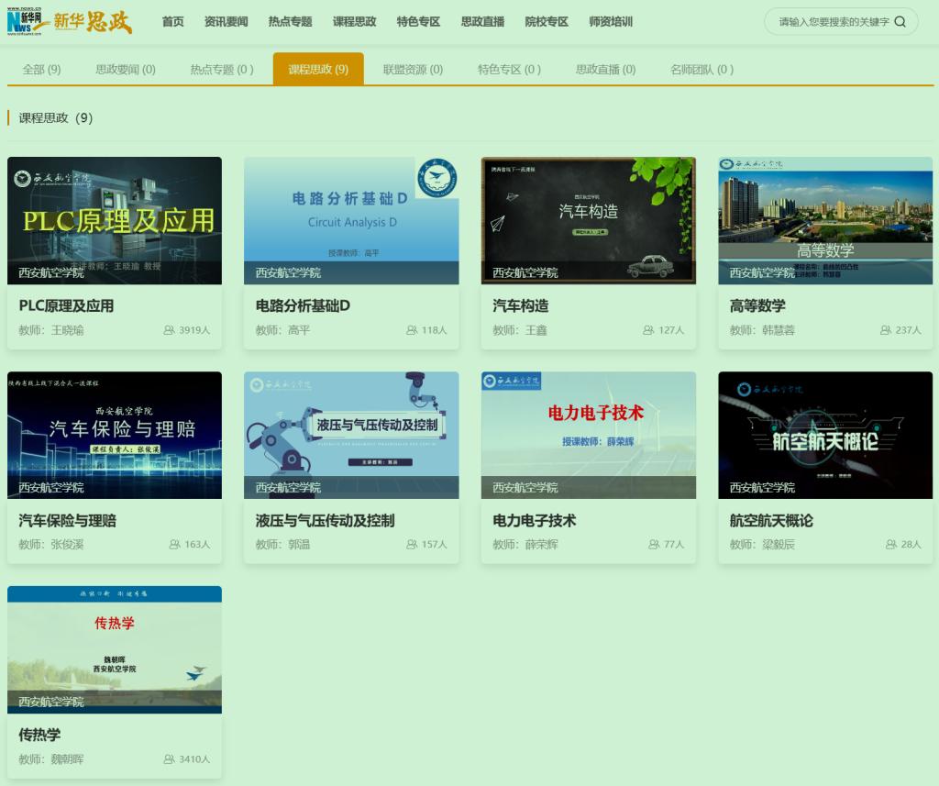939x786 pixels.
Task: Switch to the 名师团队 (0) tab
Action: pyautogui.click(x=701, y=70)
